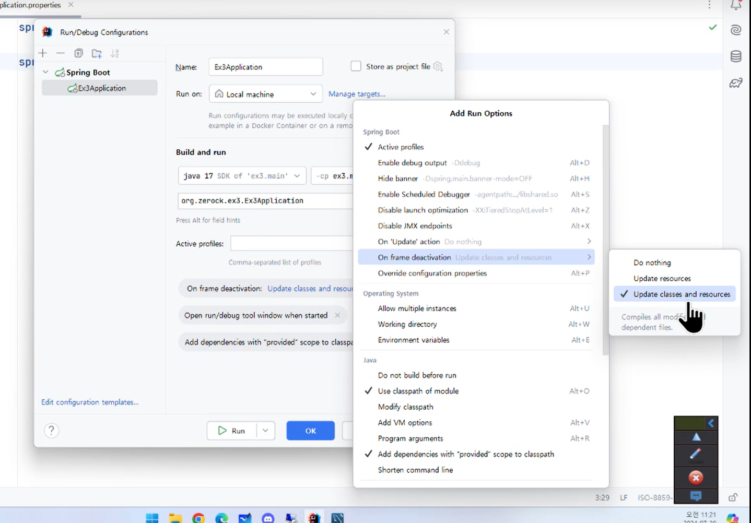Toggle Active profiles run option
Image resolution: width=751 pixels, height=523 pixels.
pyautogui.click(x=476, y=147)
